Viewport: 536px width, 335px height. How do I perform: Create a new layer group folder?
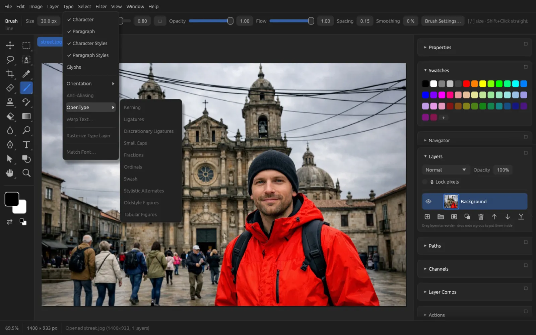click(x=441, y=217)
